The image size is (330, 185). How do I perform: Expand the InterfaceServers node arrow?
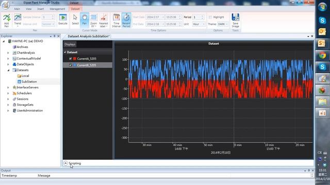[x=8, y=87]
